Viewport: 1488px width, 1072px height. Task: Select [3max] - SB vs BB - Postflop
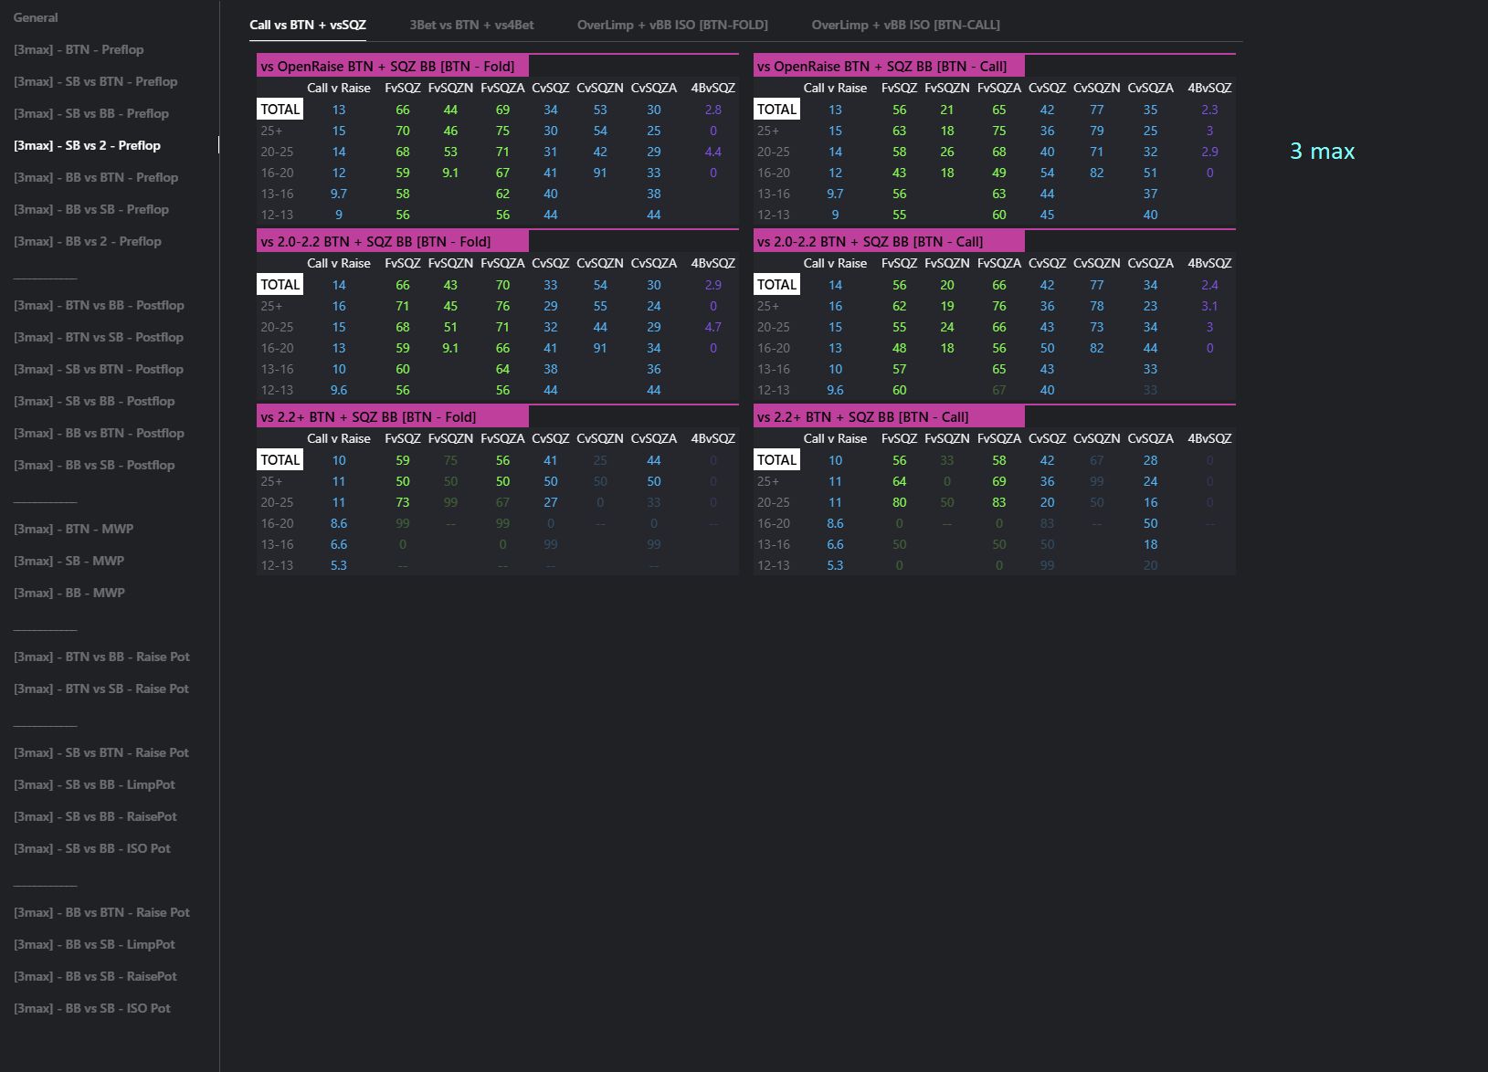tap(94, 401)
